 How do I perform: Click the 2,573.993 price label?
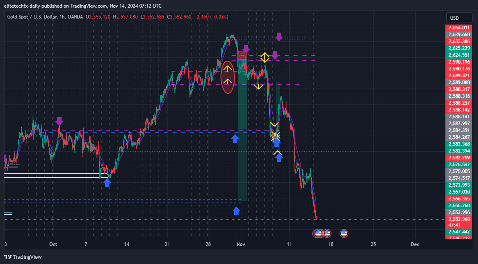pyautogui.click(x=459, y=185)
